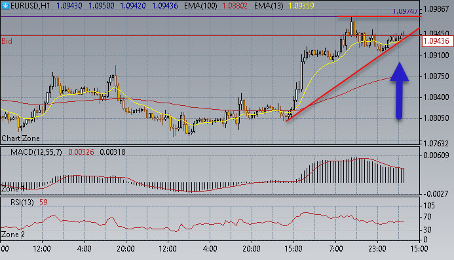Image resolution: width=454 pixels, height=260 pixels.
Task: Click the red ascending trendline
Action: 352,74
